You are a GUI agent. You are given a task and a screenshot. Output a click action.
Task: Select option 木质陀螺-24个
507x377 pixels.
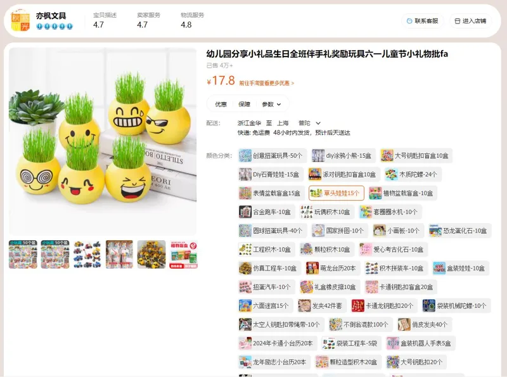coord(413,175)
